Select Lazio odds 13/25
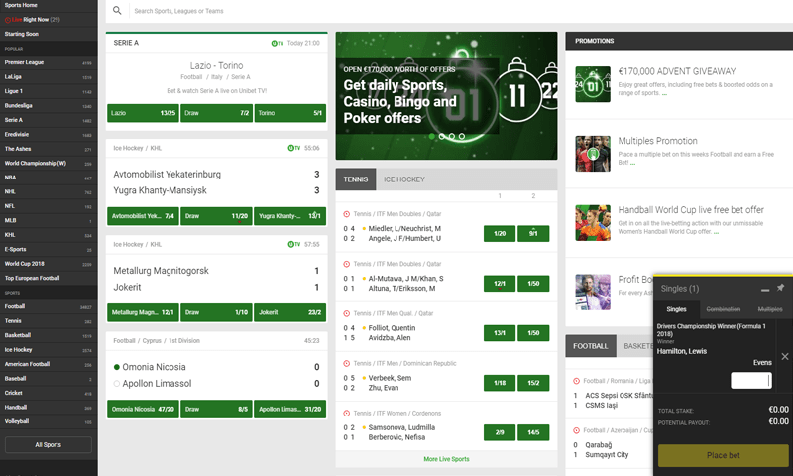 pos(143,113)
